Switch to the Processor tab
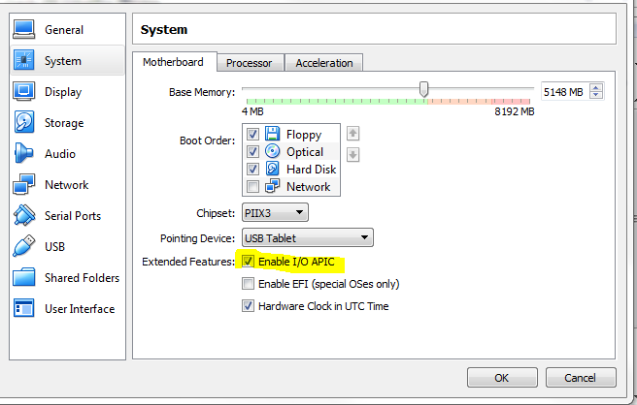 click(x=249, y=63)
